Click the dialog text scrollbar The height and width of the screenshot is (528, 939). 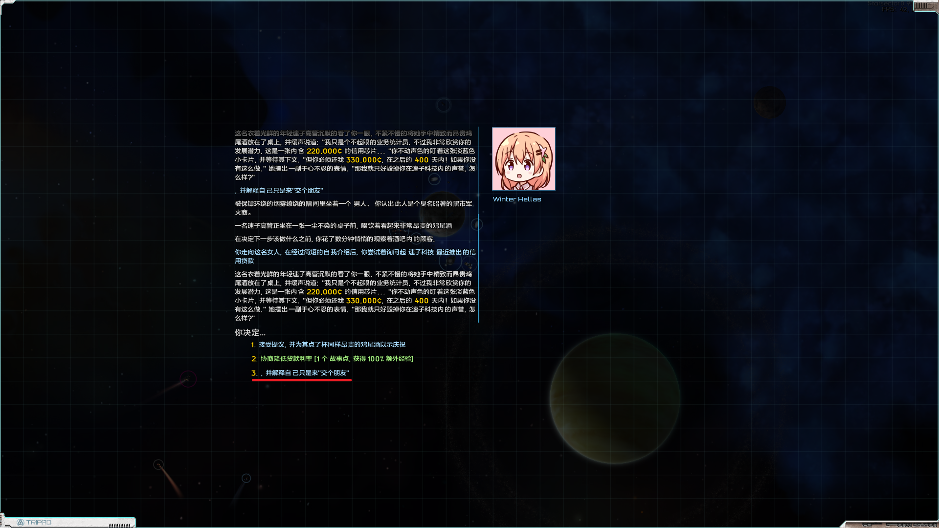(478, 268)
